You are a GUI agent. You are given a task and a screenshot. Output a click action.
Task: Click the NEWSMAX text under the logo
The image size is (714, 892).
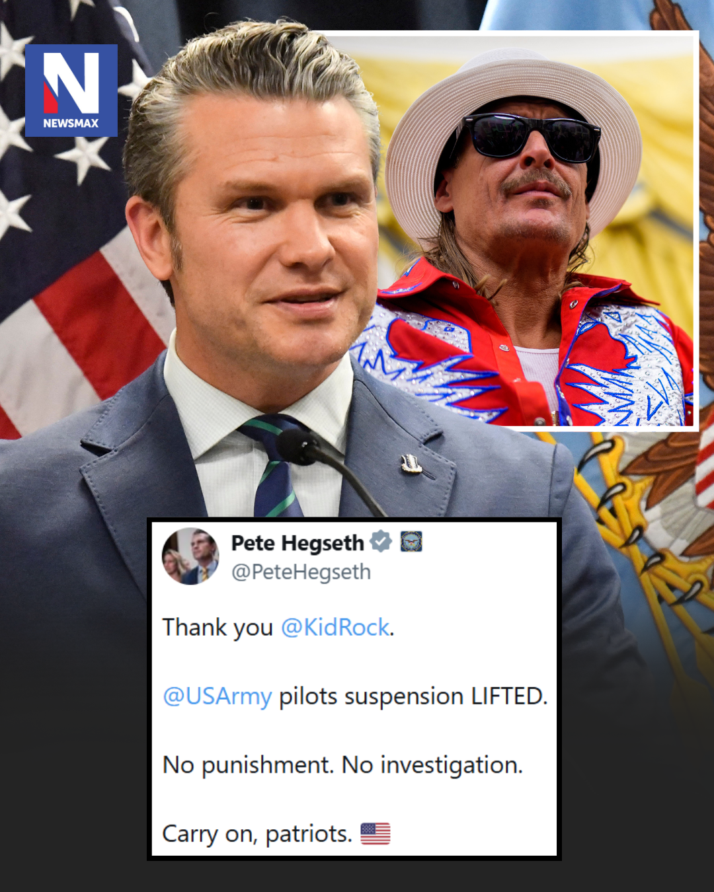coord(71,123)
